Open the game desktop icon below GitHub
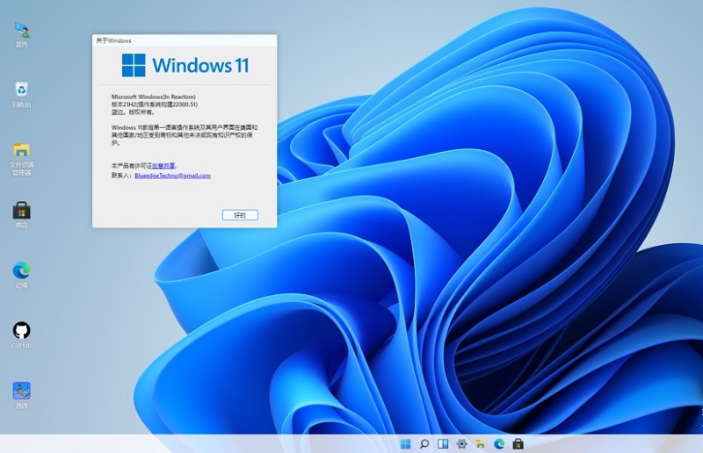The width and height of the screenshot is (703, 453). pyautogui.click(x=21, y=395)
